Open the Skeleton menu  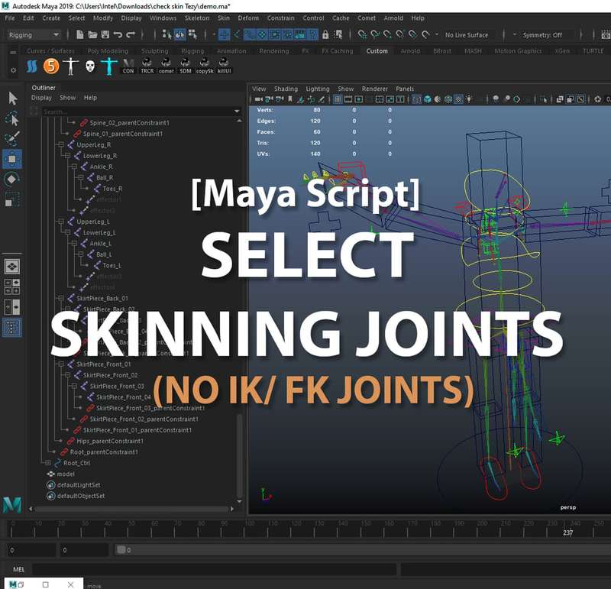pyautogui.click(x=197, y=18)
